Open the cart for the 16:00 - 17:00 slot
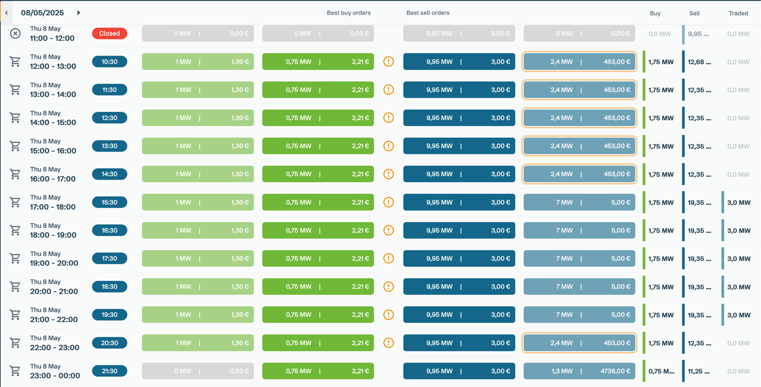Image resolution: width=761 pixels, height=387 pixels. (x=15, y=174)
